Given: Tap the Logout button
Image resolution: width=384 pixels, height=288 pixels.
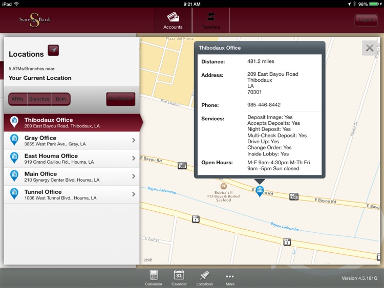Looking at the screenshot, I should (x=366, y=20).
